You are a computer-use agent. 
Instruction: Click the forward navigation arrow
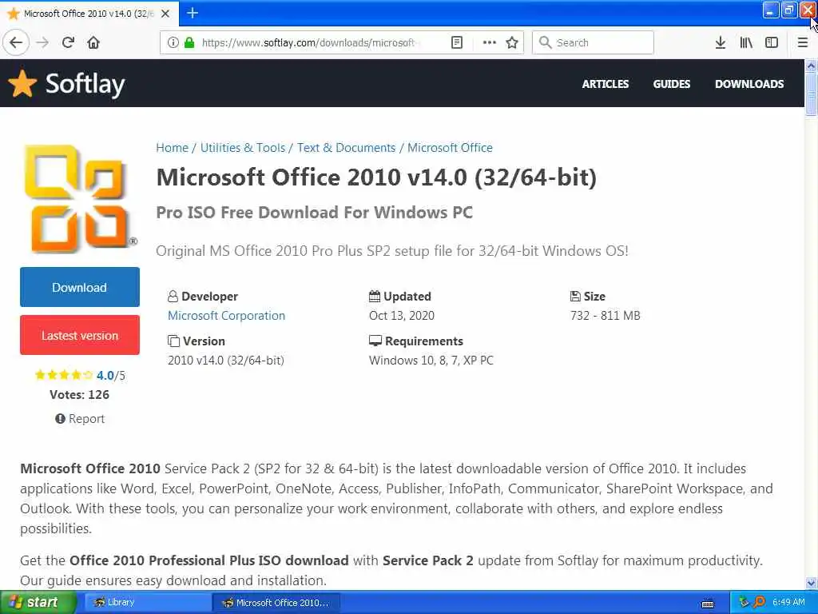(x=42, y=42)
